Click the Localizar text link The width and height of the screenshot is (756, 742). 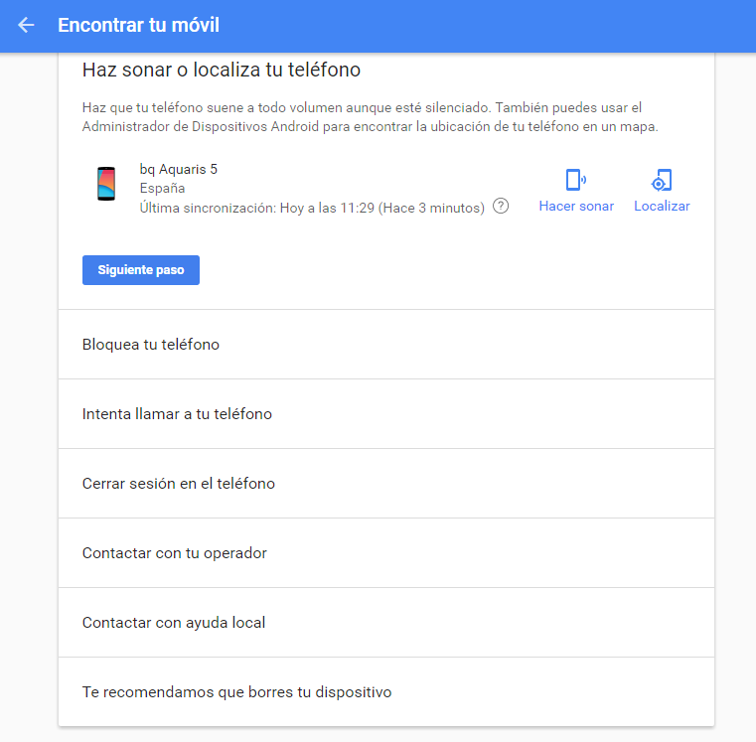pyautogui.click(x=662, y=207)
